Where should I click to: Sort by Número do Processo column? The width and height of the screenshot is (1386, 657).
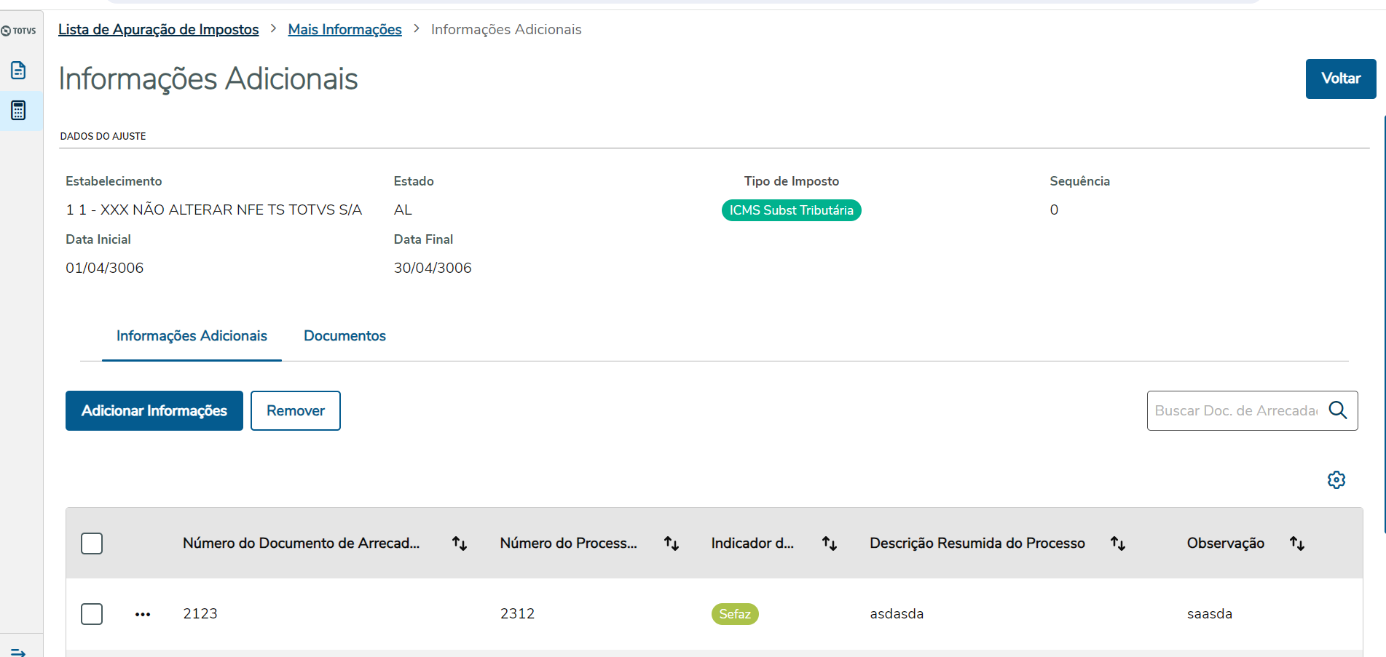pyautogui.click(x=672, y=543)
